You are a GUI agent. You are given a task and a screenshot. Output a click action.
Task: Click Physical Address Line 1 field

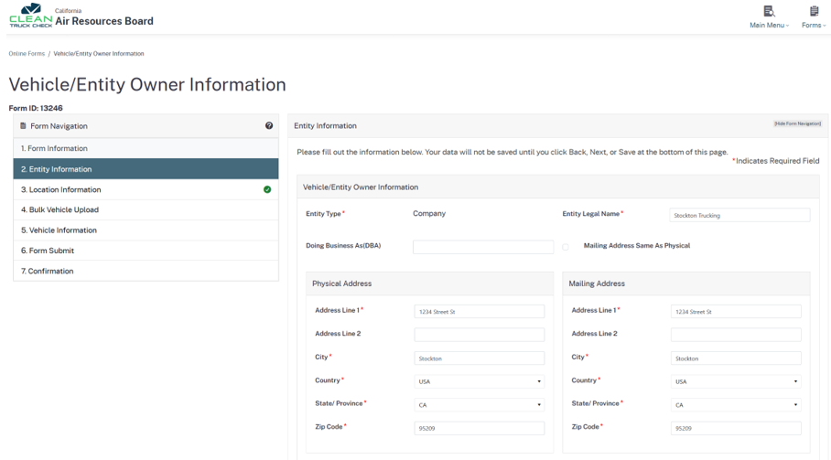[479, 312]
